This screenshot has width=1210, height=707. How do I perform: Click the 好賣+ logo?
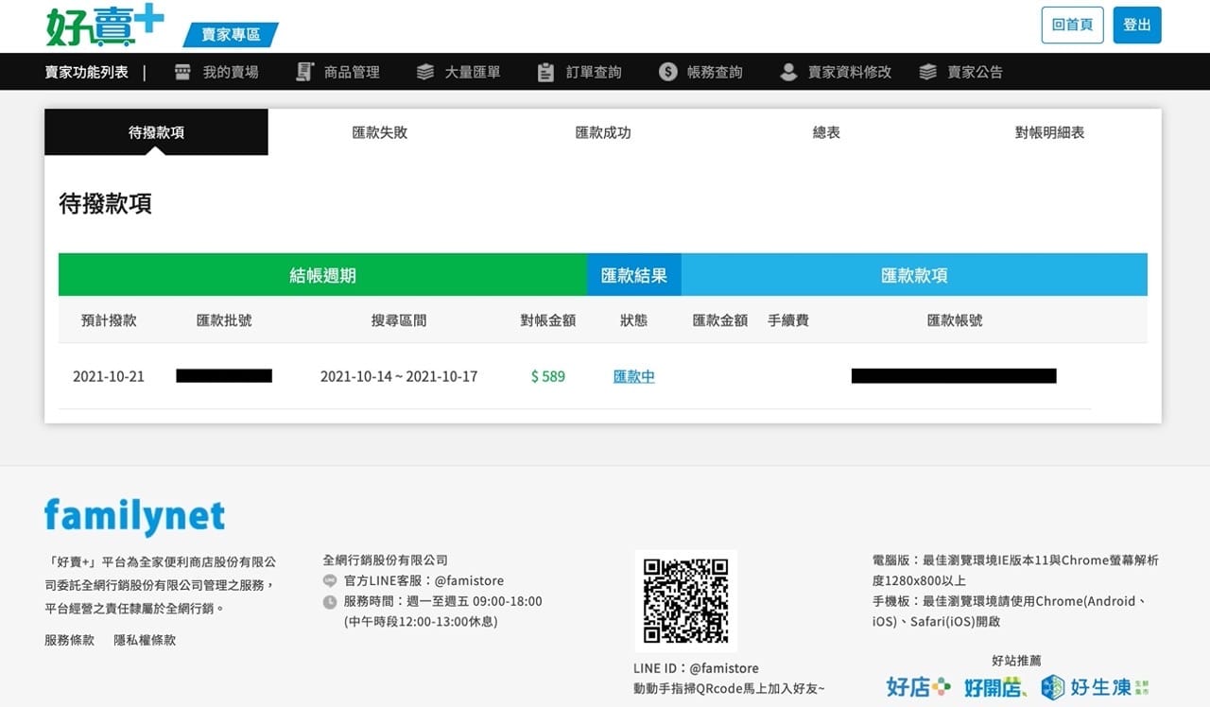pos(105,26)
